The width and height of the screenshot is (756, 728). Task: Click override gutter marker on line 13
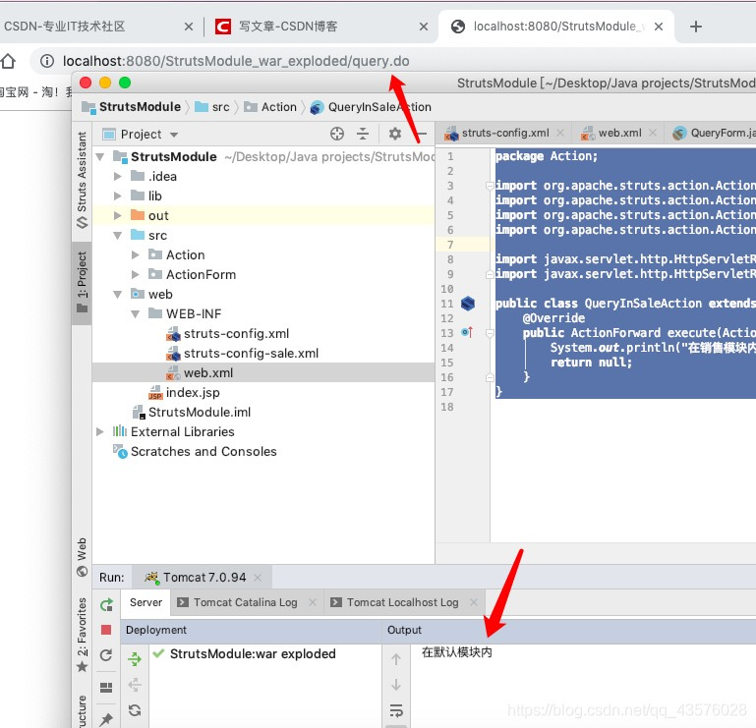click(x=467, y=332)
